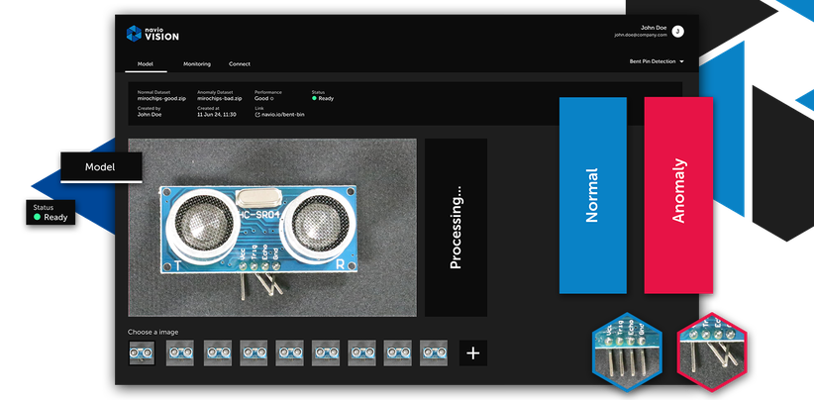The image size is (814, 400).
Task: Switch to the Model tab
Action: tap(145, 63)
